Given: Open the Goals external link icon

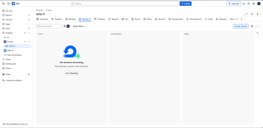Looking at the screenshot, I should coord(29,74).
